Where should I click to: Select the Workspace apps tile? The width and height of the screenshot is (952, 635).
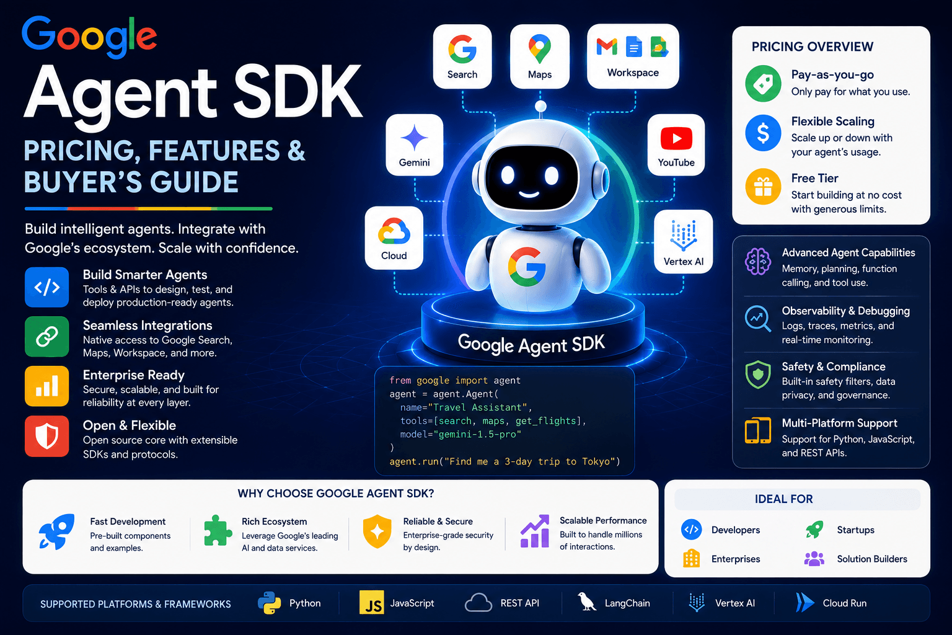point(633,56)
